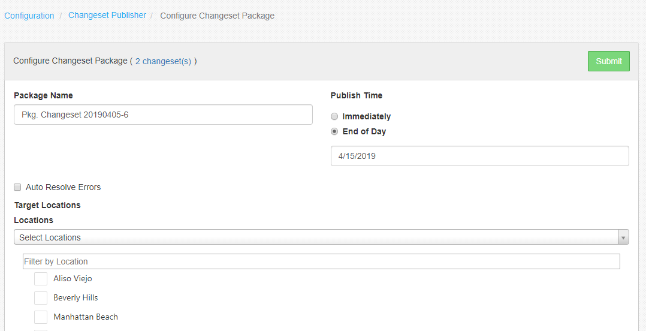Click the Select Locations combo box
This screenshot has height=331, width=646.
(x=321, y=237)
